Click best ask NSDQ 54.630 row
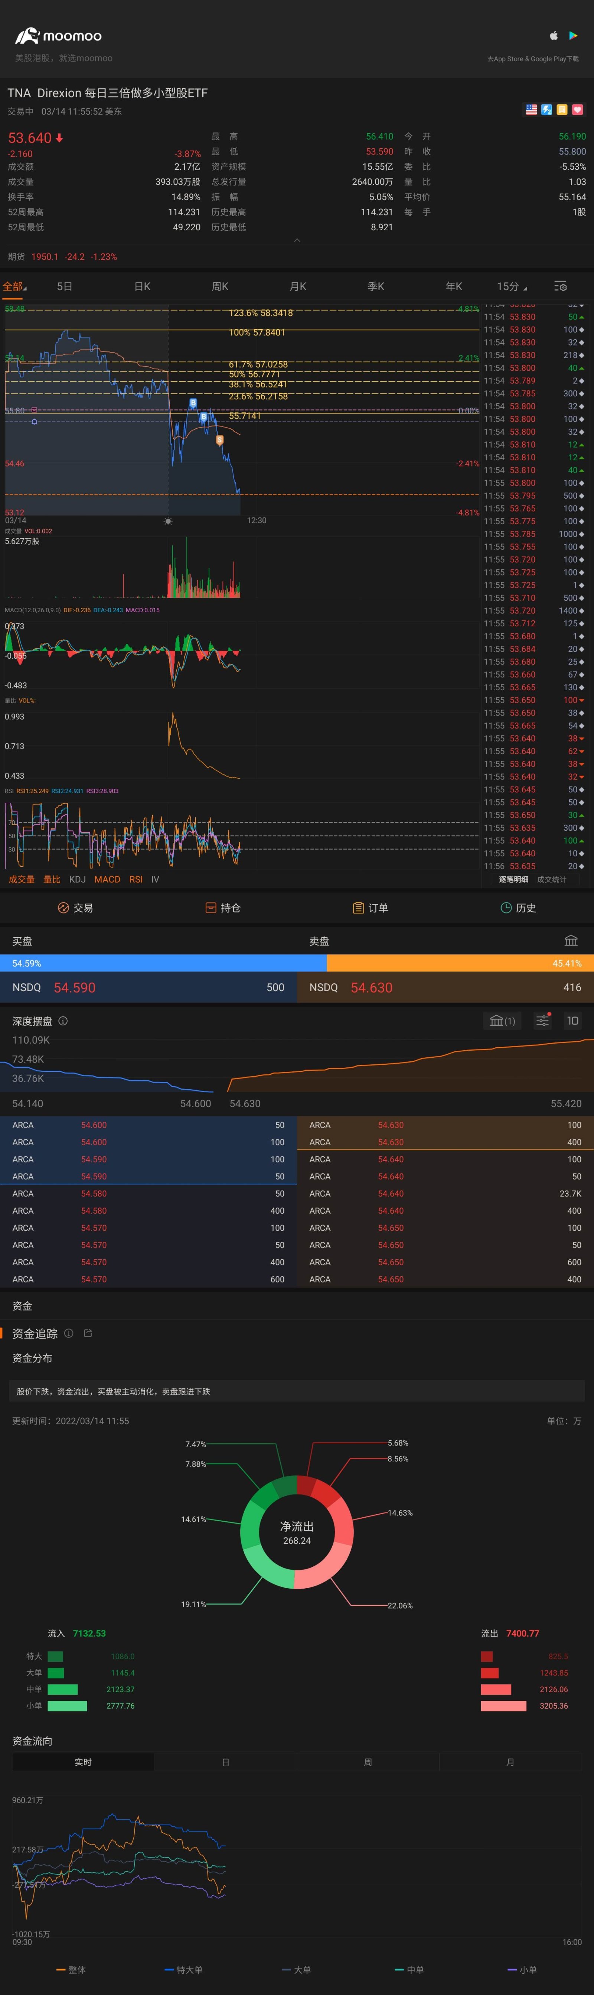This screenshot has height=1995, width=594. (446, 987)
